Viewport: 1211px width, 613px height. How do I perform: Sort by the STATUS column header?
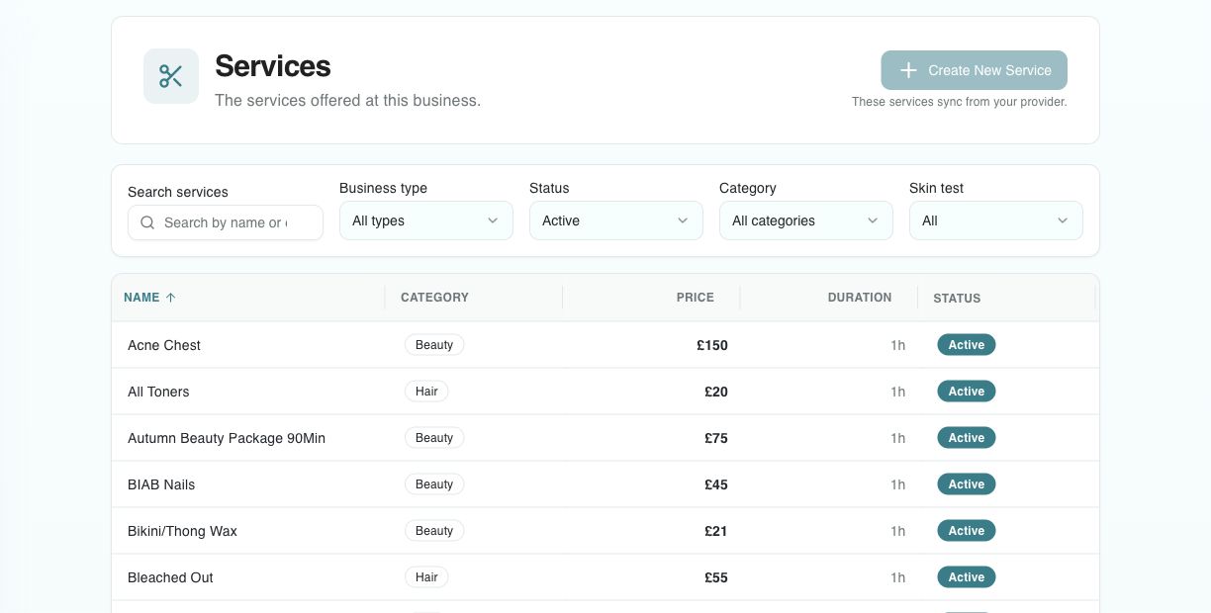(x=957, y=298)
